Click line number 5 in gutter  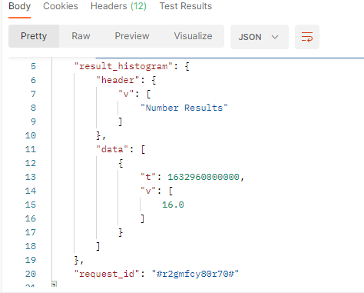(33, 66)
